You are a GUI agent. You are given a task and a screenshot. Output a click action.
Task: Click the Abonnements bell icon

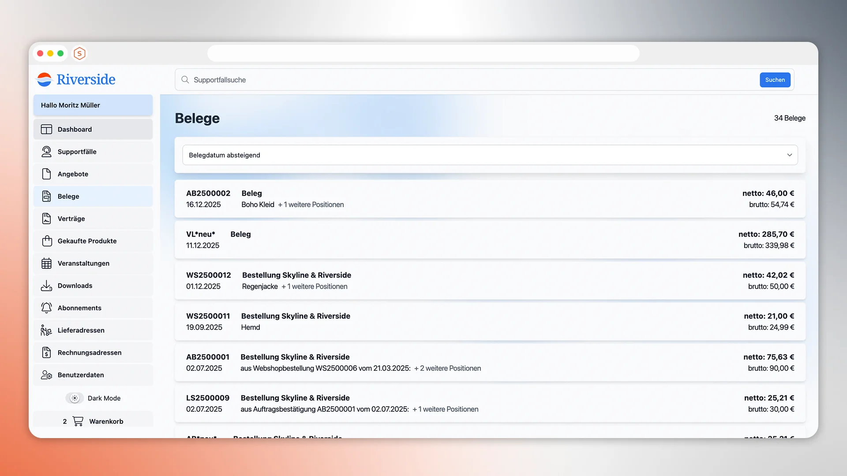(x=46, y=308)
